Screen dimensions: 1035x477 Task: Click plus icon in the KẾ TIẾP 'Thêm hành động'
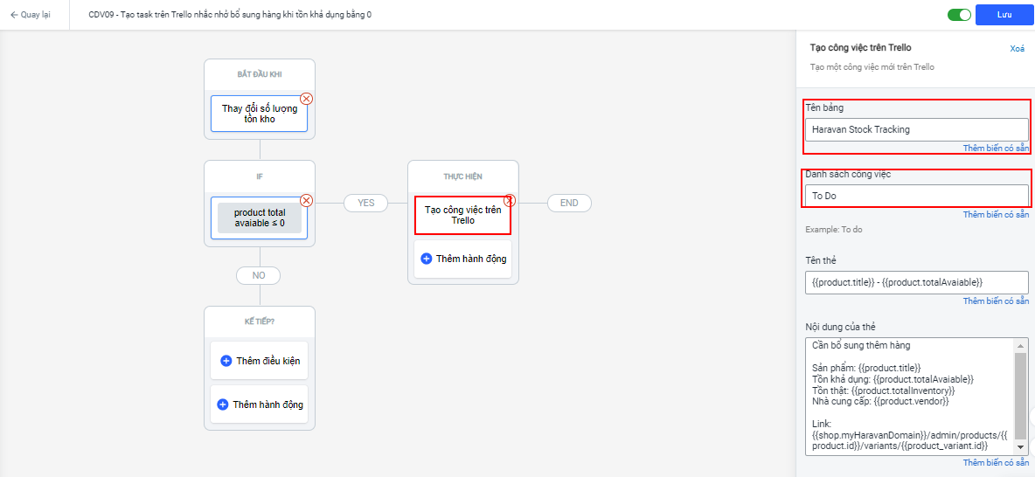223,404
